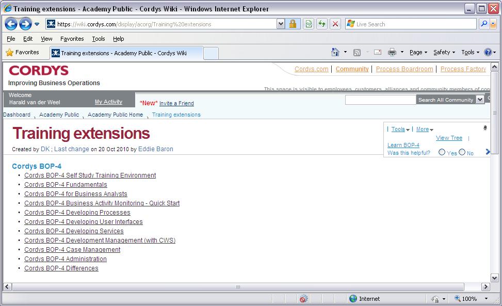The width and height of the screenshot is (502, 306).
Task: Expand the Search All Community dropdown
Action: tap(480, 100)
